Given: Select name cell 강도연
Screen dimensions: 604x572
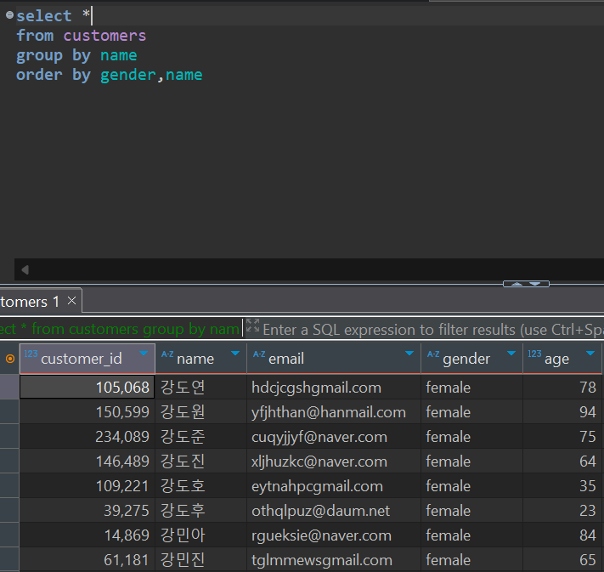Looking at the screenshot, I should tap(201, 387).
